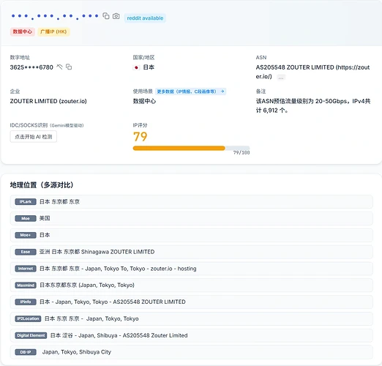
Task: Click the Digital Element source badge
Action: point(31,335)
